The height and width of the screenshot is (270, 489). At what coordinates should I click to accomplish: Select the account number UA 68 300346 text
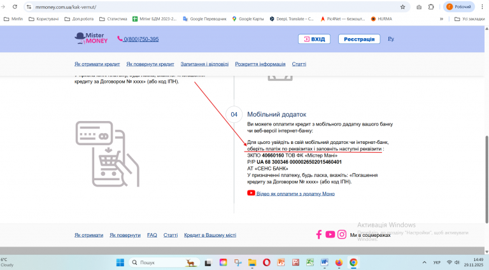[x=299, y=162]
